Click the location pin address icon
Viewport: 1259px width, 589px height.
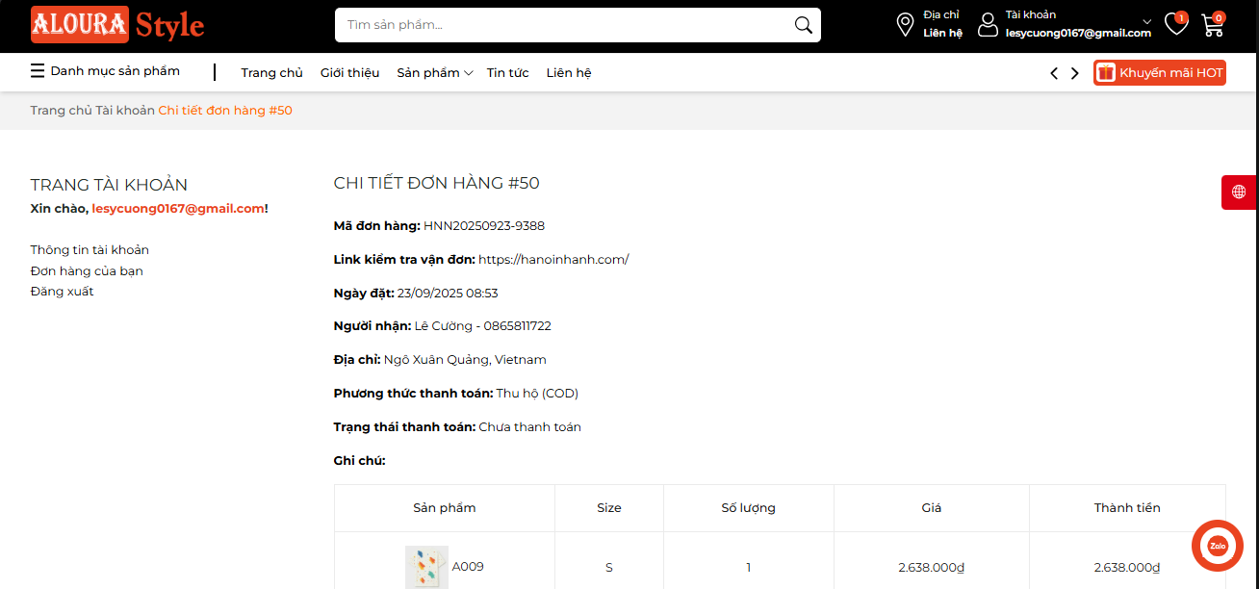[x=905, y=25]
